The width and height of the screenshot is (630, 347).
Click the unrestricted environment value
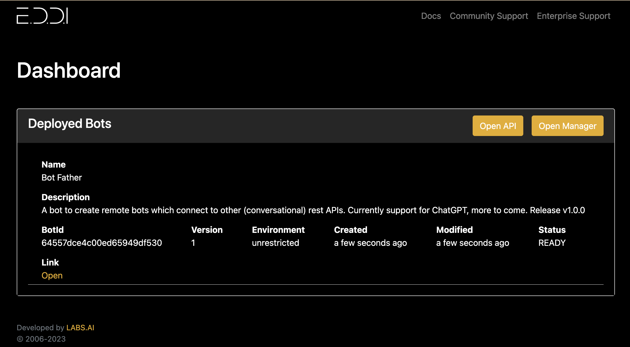point(275,243)
